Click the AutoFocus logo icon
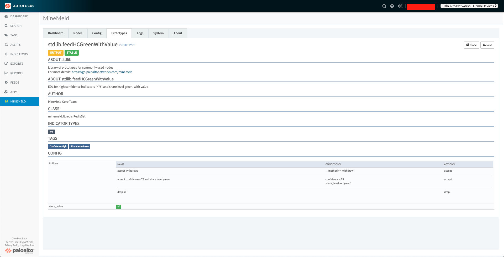The height and width of the screenshot is (257, 504). pyautogui.click(x=8, y=6)
